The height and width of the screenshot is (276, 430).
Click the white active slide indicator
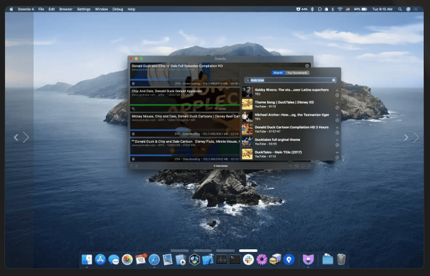click(248, 251)
